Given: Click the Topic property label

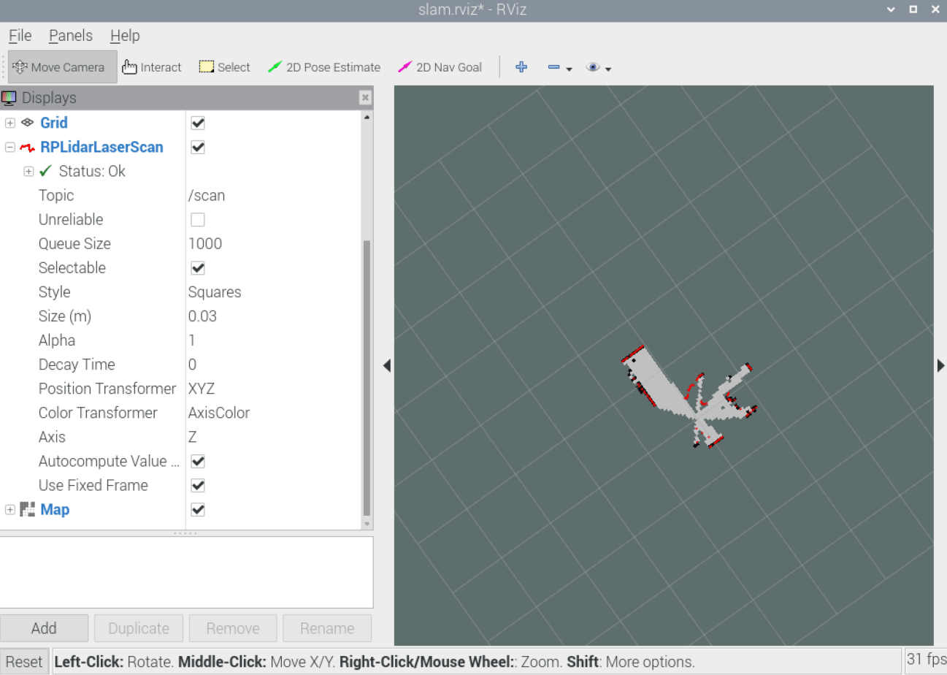Looking at the screenshot, I should (56, 196).
